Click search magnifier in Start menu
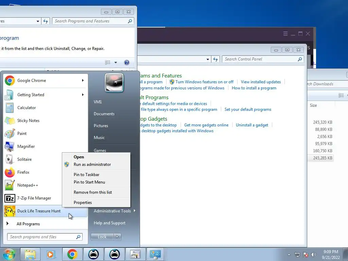This screenshot has height=261, width=348. 79,237
